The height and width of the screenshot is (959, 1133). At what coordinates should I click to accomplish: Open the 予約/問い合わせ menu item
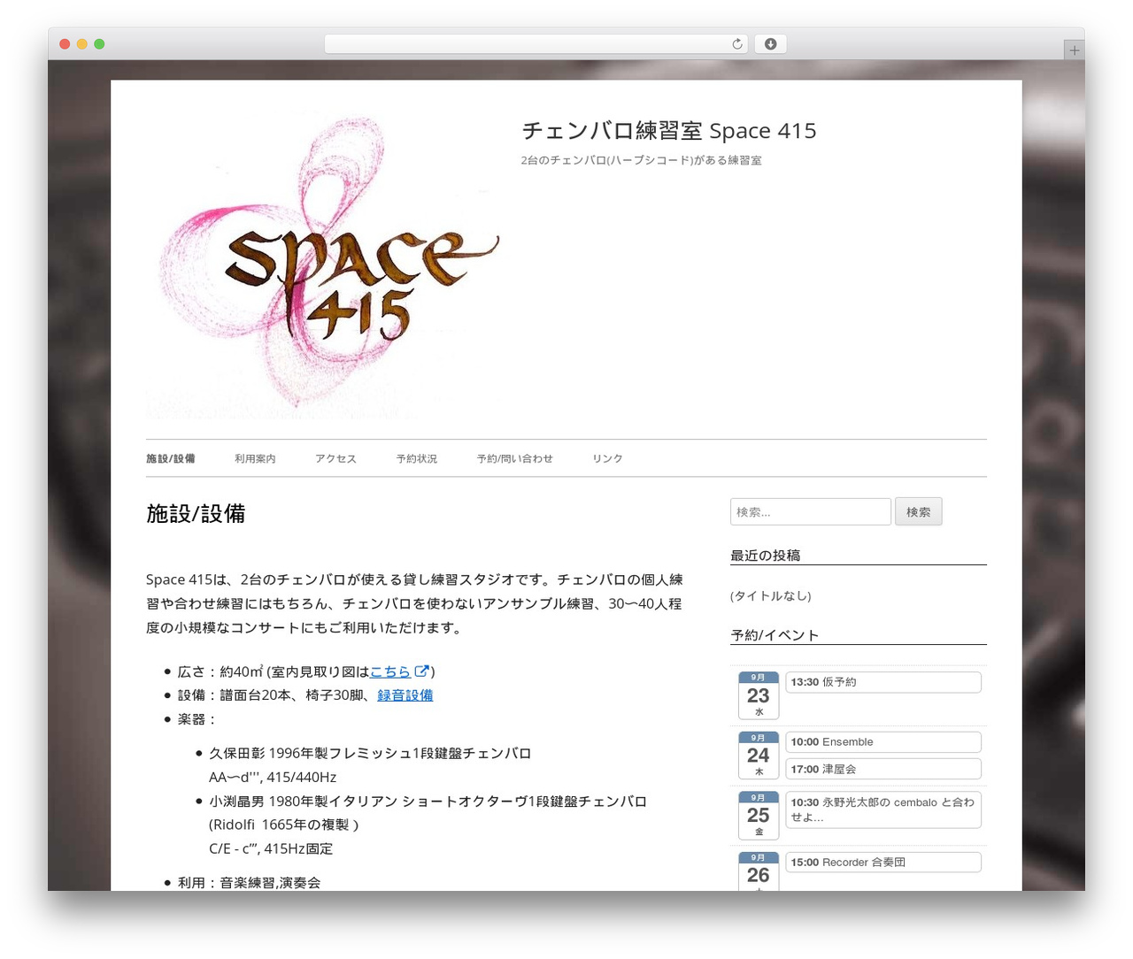pyautogui.click(x=514, y=458)
